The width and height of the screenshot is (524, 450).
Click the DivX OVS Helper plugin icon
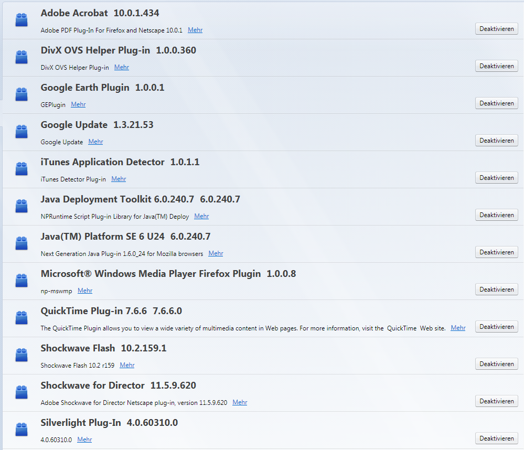click(x=22, y=57)
